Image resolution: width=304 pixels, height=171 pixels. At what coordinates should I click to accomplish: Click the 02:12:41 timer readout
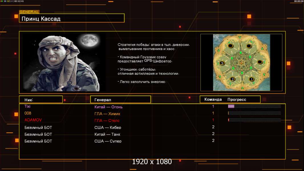[x=19, y=1]
